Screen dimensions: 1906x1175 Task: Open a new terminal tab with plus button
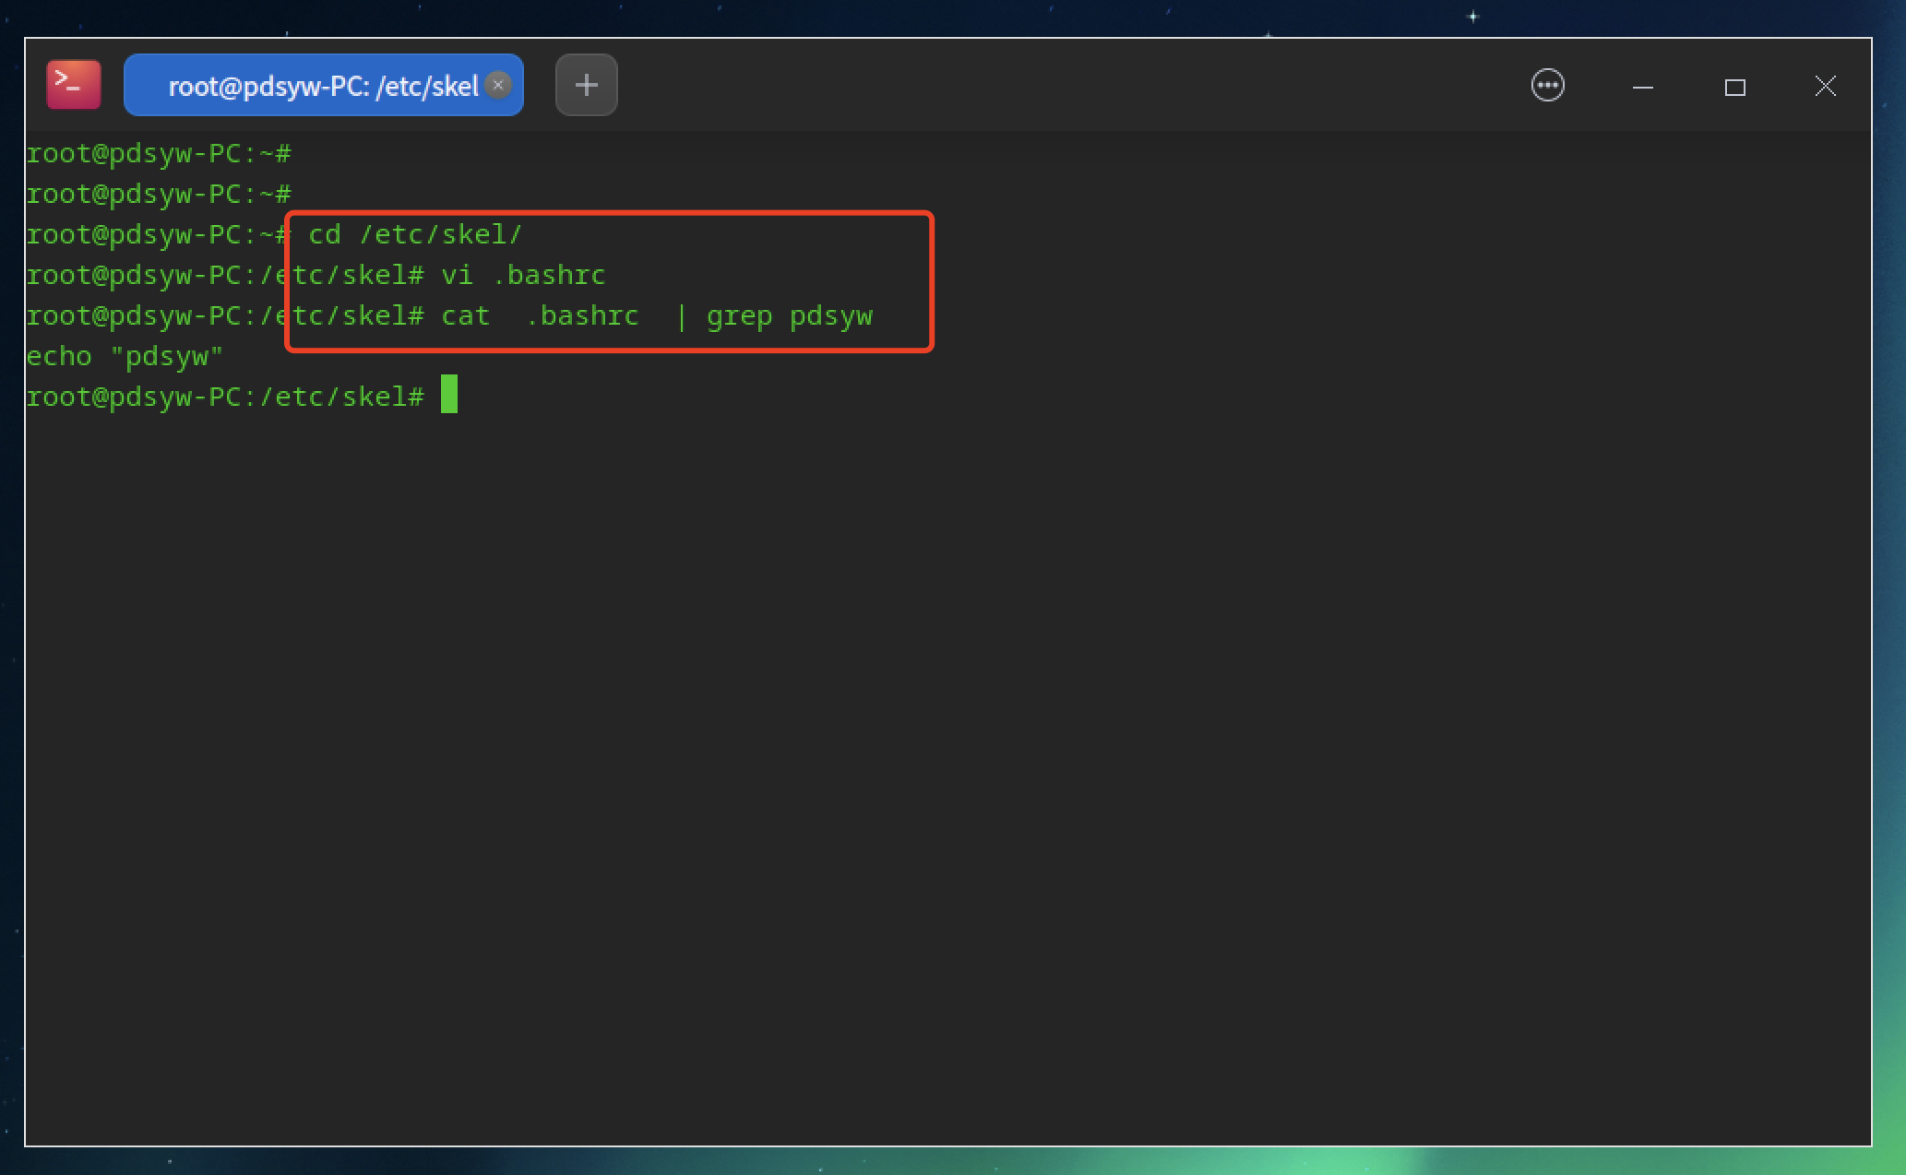pos(587,85)
